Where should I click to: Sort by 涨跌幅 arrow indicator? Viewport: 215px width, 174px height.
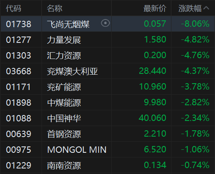206,8
